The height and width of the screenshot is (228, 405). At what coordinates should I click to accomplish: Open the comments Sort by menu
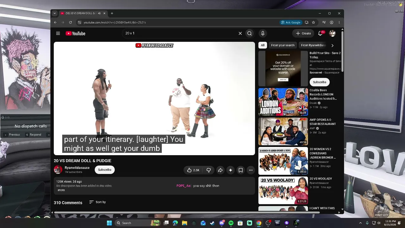pos(97,202)
